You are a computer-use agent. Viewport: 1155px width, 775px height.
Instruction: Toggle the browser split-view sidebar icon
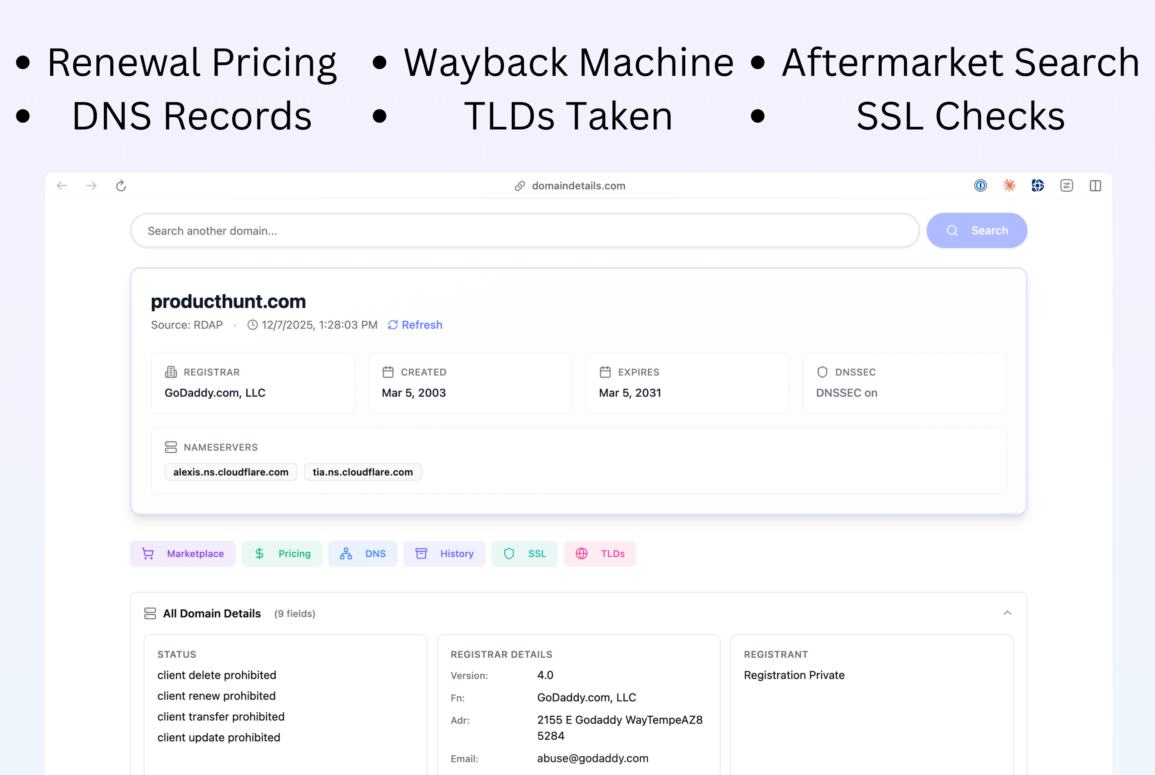point(1095,186)
